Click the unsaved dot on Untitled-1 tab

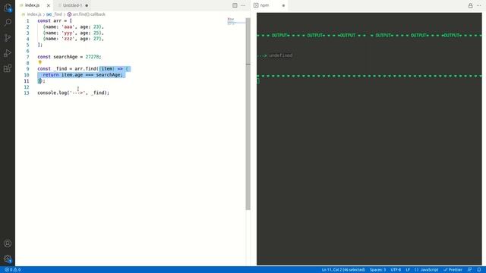point(87,5)
